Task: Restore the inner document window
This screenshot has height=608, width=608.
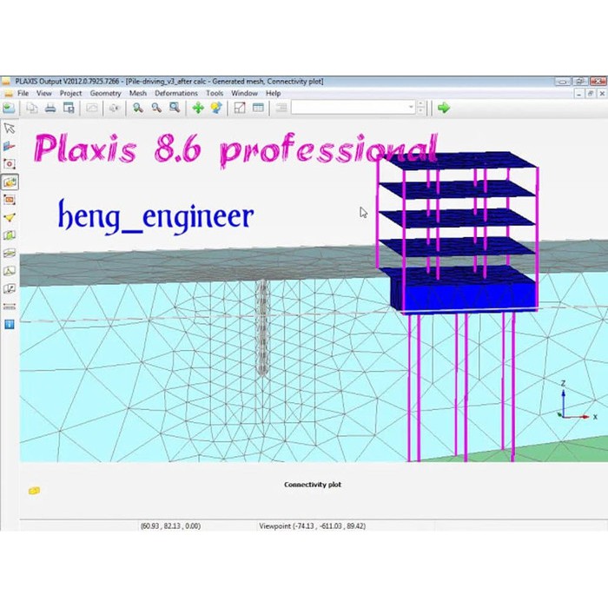Action: pos(591,94)
